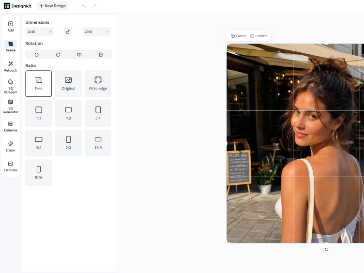The width and height of the screenshot is (364, 273).
Task: Select the Eraser tool
Action: click(x=11, y=147)
